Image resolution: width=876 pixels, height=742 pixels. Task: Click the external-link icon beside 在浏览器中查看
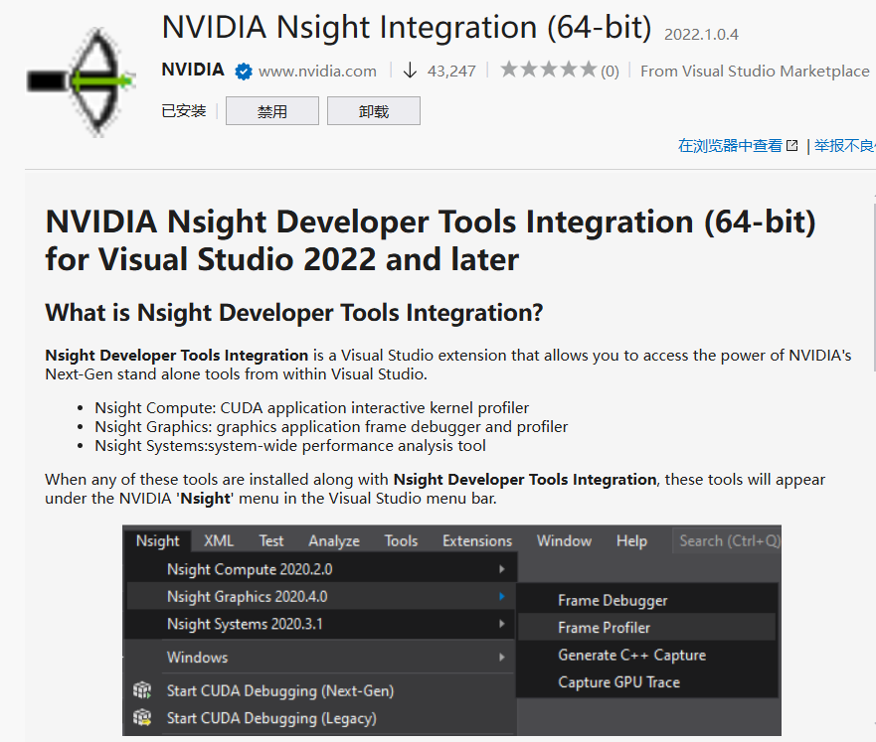pyautogui.click(x=791, y=144)
